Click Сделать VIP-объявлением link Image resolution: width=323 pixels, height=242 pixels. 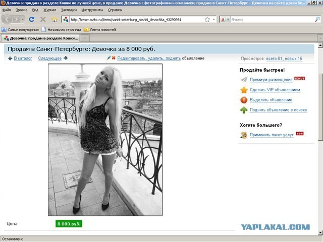pyautogui.click(x=275, y=90)
